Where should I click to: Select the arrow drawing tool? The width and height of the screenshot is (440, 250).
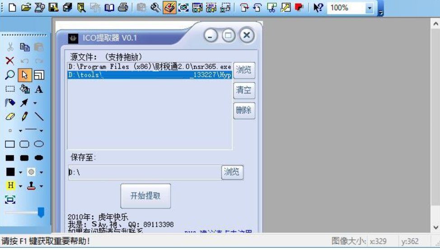coord(24,102)
